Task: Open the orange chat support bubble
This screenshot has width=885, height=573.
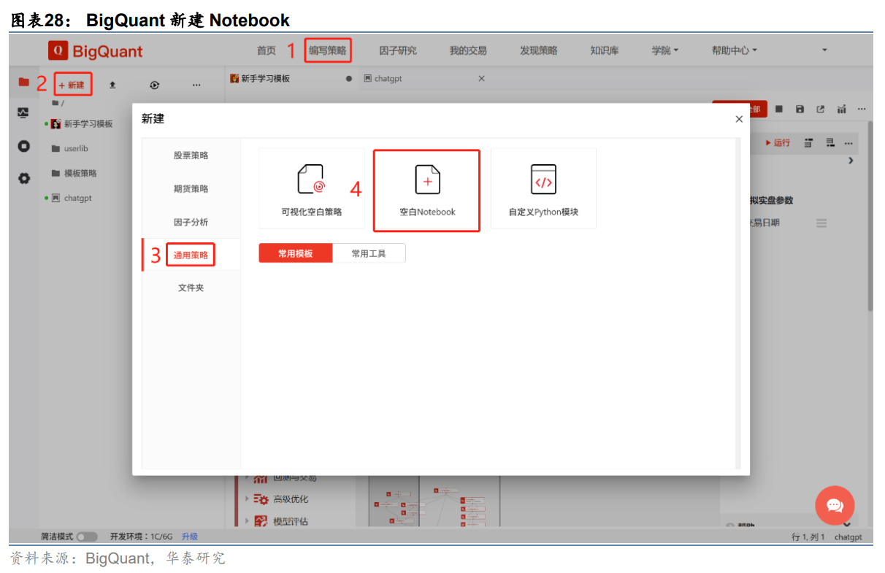Action: [835, 505]
